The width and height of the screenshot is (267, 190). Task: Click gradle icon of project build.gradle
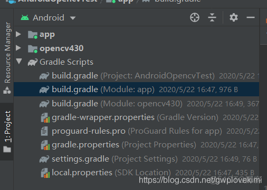pyautogui.click(x=44, y=76)
